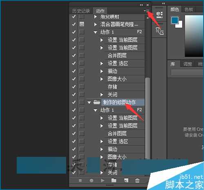Expand the 渐变映射 action
The width and height of the screenshot is (204, 190).
pyautogui.click(x=95, y=17)
